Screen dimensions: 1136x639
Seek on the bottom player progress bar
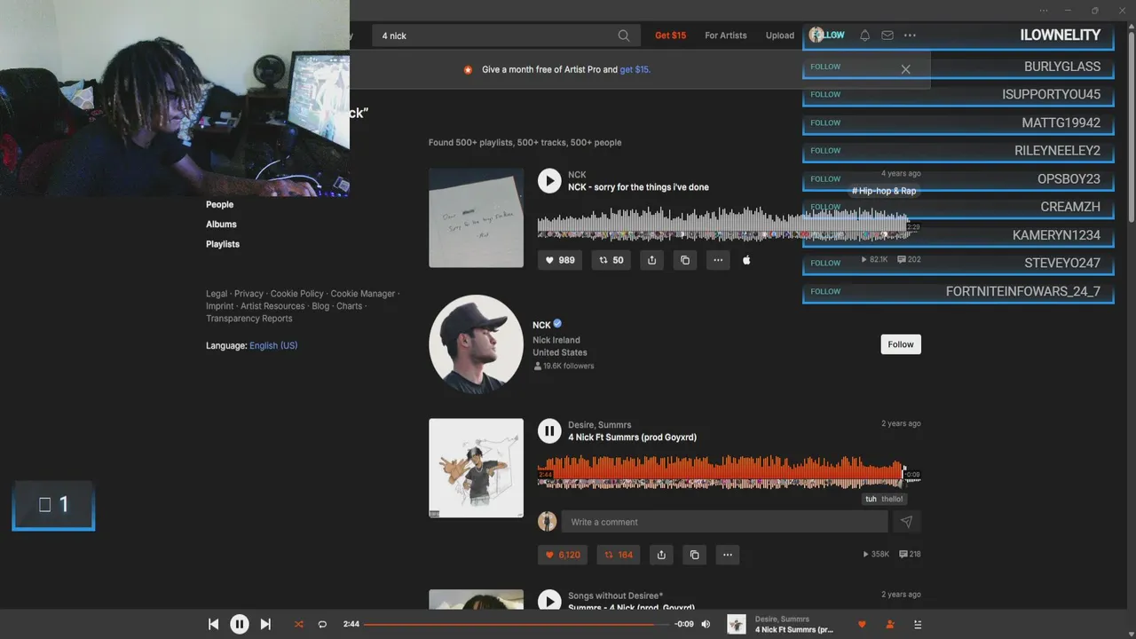point(517,624)
